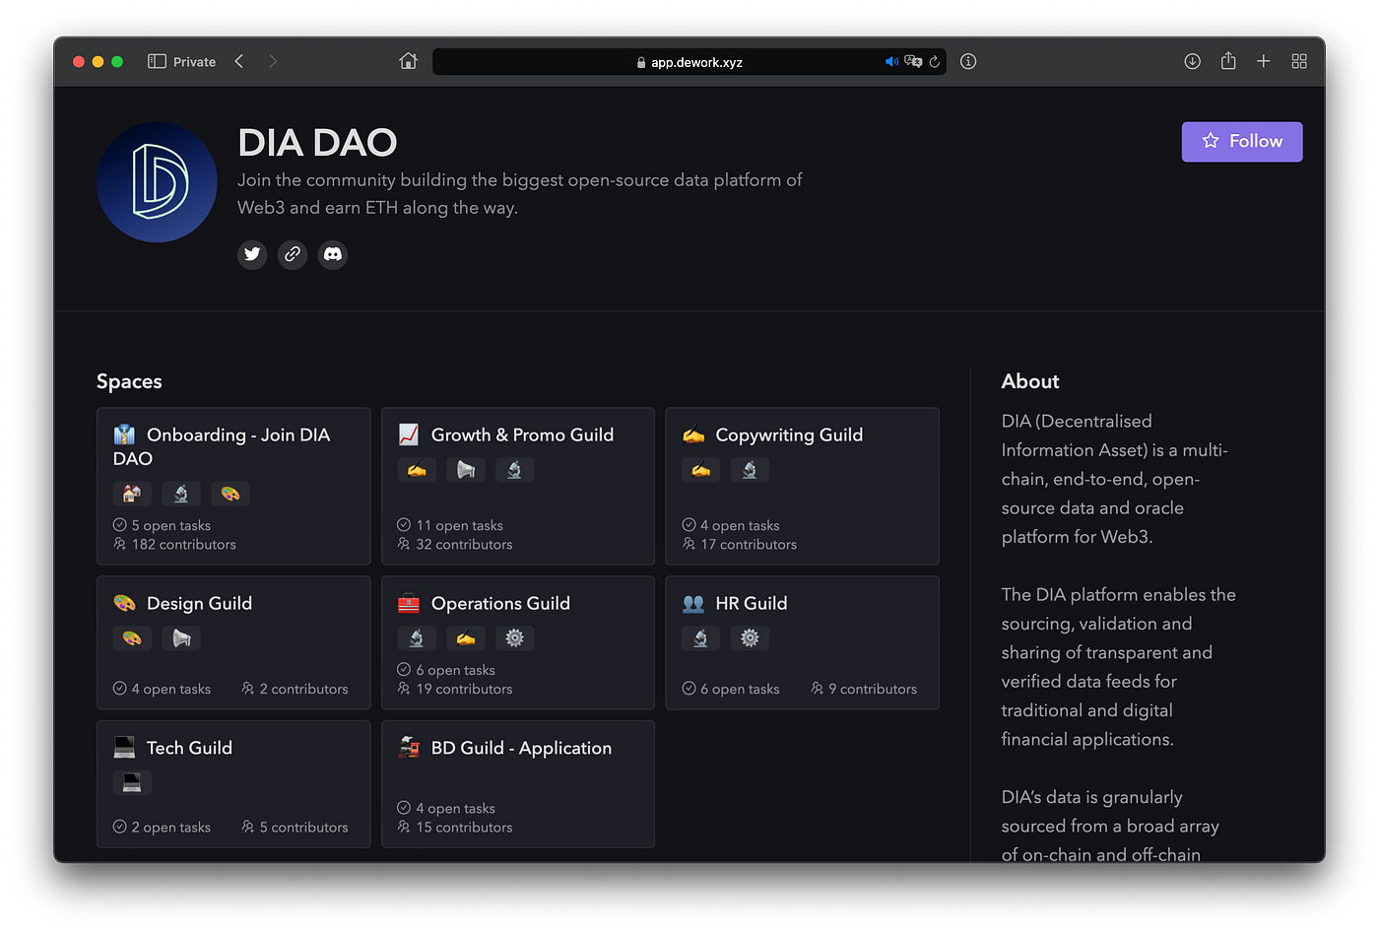Open the HR Guild space

pyautogui.click(x=802, y=643)
